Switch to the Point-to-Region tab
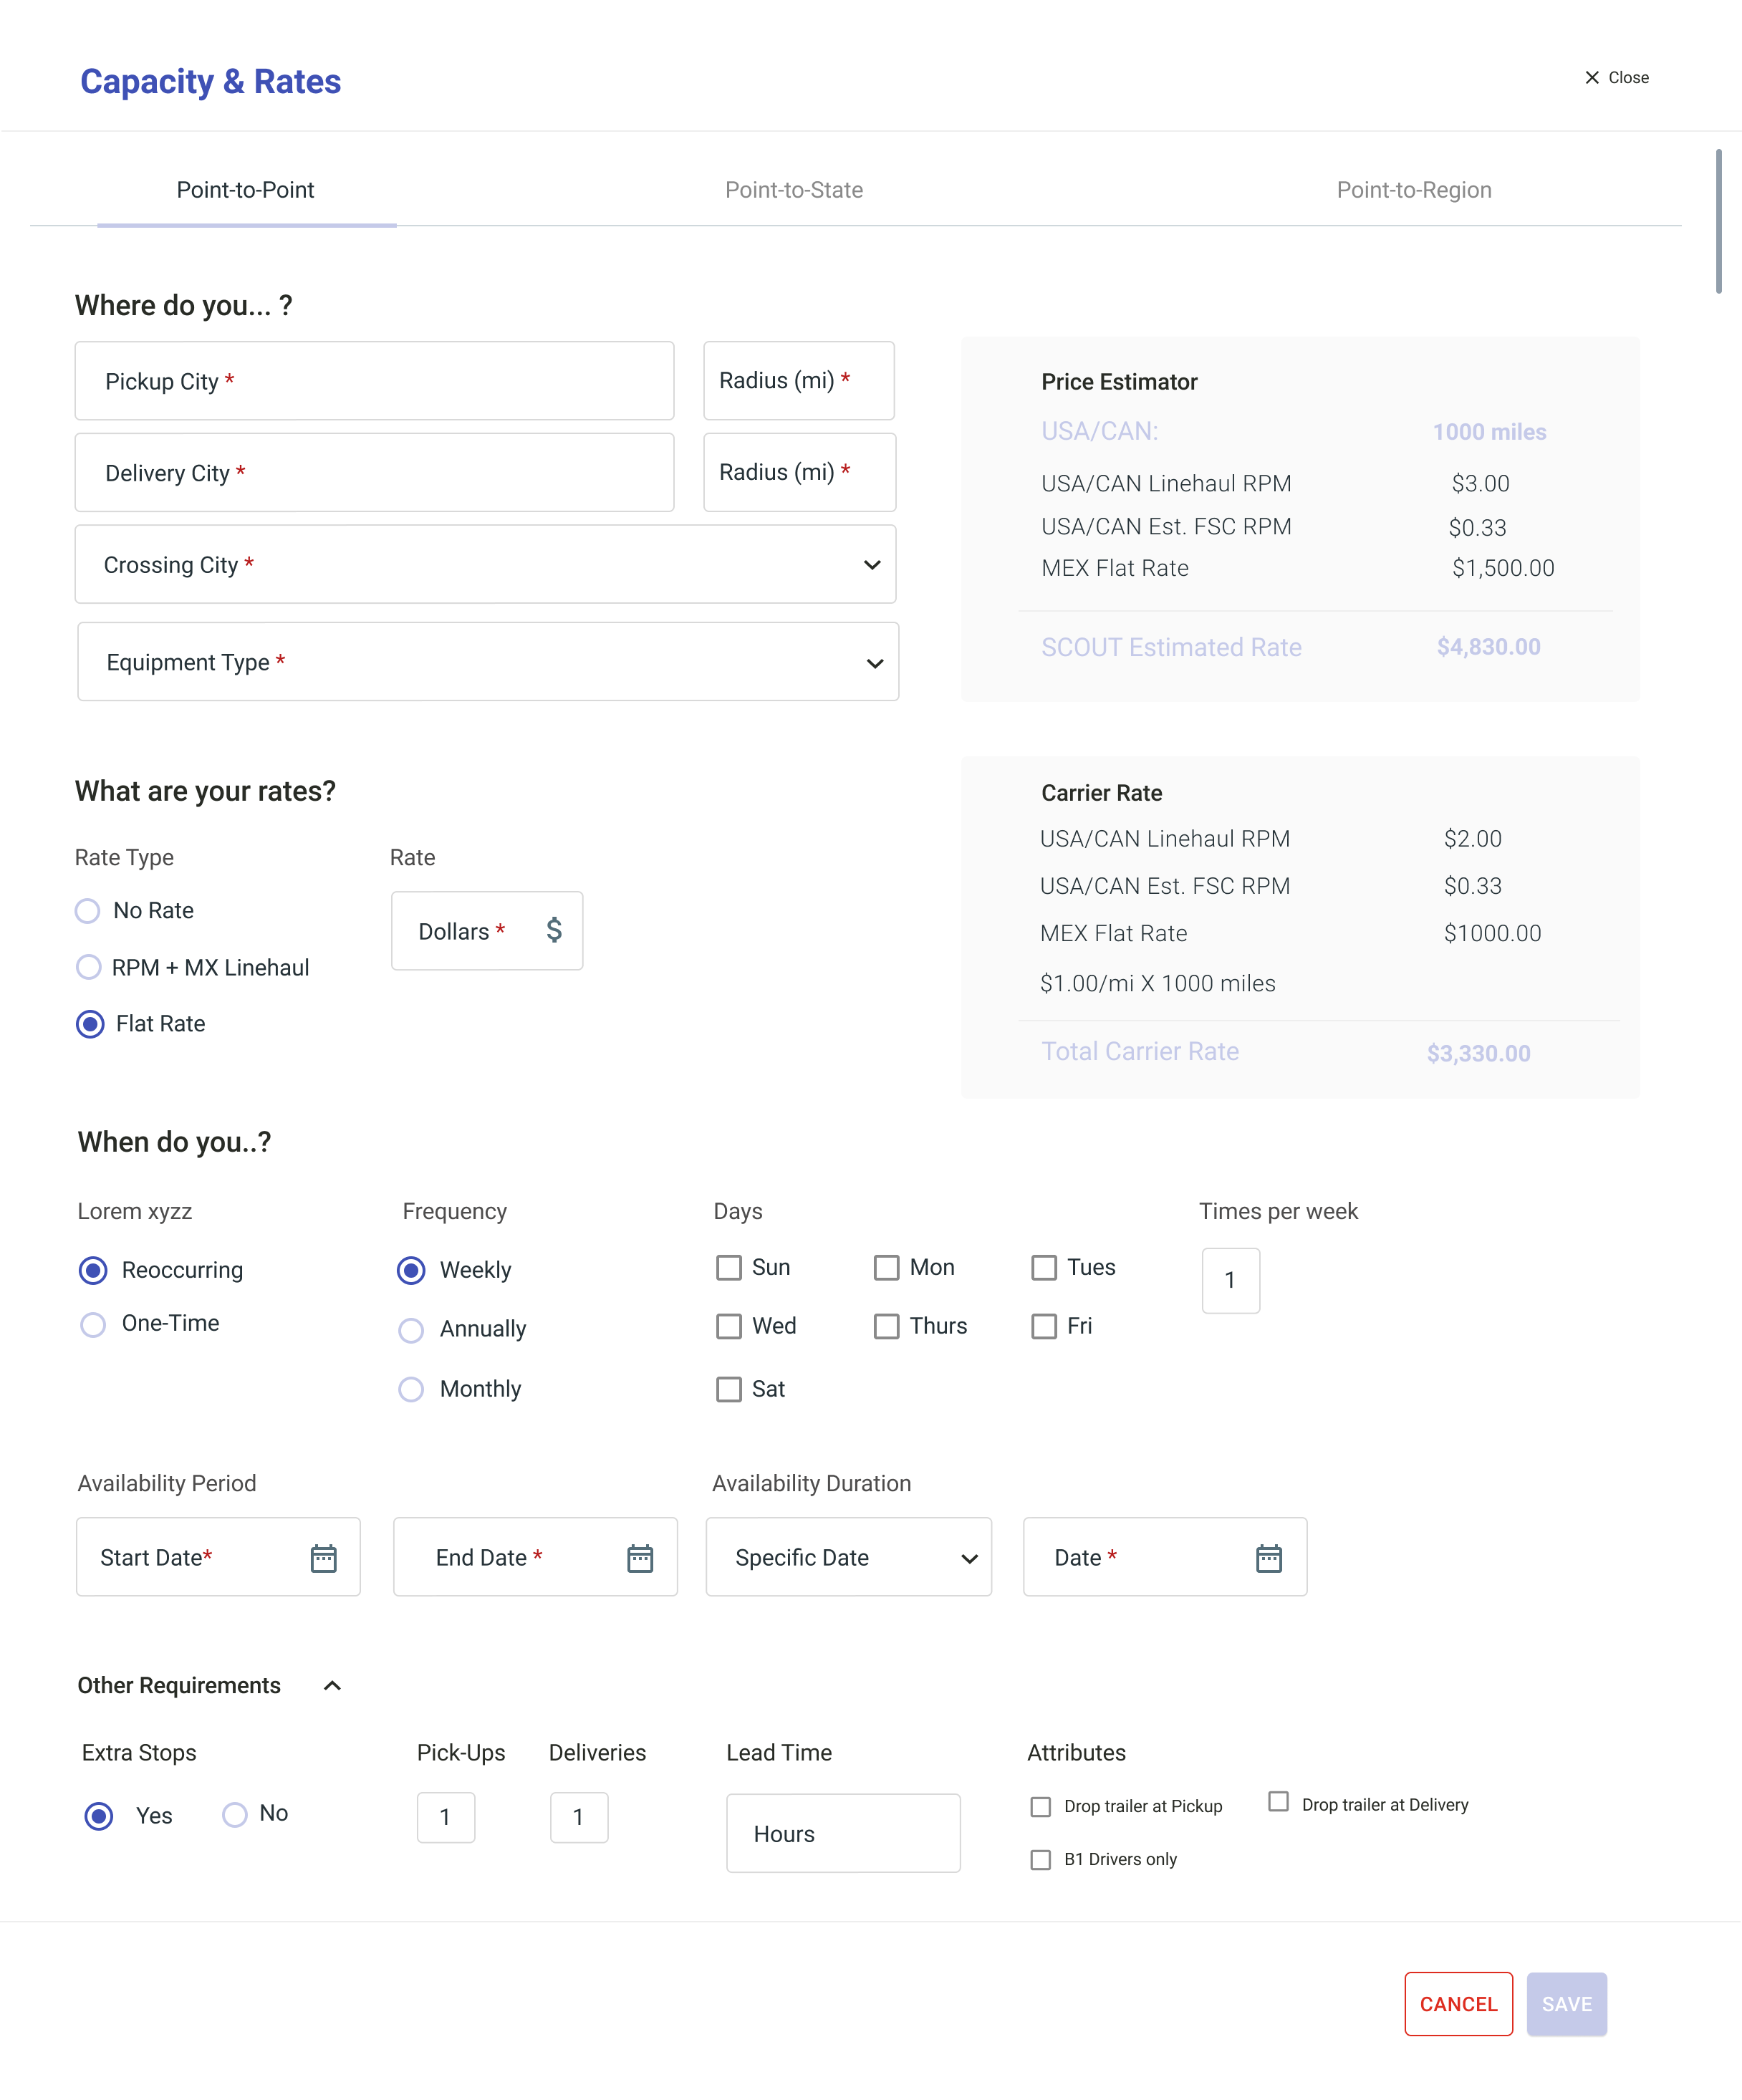 (1413, 190)
